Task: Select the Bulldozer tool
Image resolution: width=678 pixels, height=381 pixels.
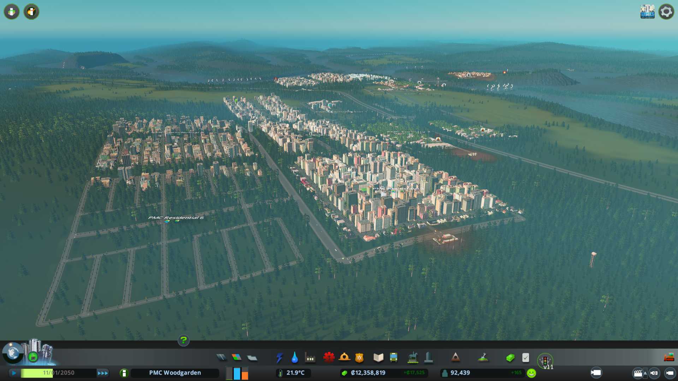Action: pos(668,358)
